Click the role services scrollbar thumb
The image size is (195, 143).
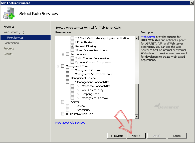tap(136, 99)
